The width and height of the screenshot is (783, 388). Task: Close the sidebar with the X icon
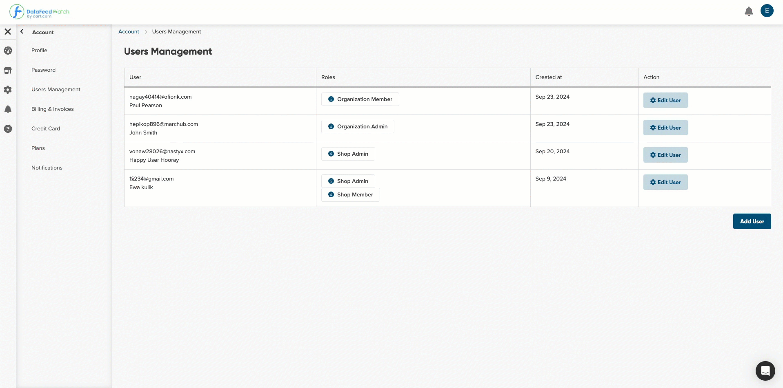click(8, 31)
